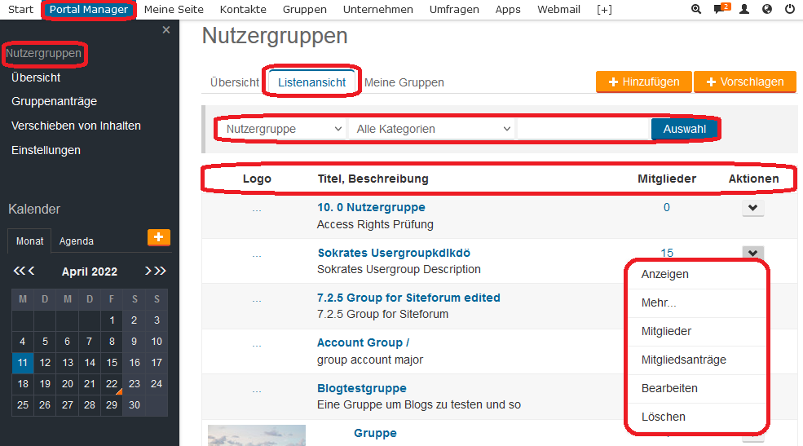Select April 30 in the calendar
Screen dimensions: 803x446
click(x=135, y=405)
